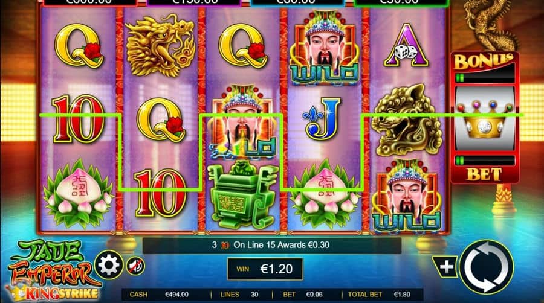Expand bet options with the plus button

coord(446,267)
